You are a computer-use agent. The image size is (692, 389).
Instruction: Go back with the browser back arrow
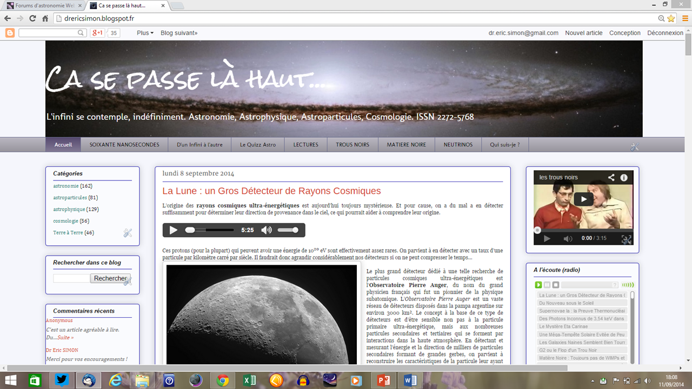click(8, 18)
